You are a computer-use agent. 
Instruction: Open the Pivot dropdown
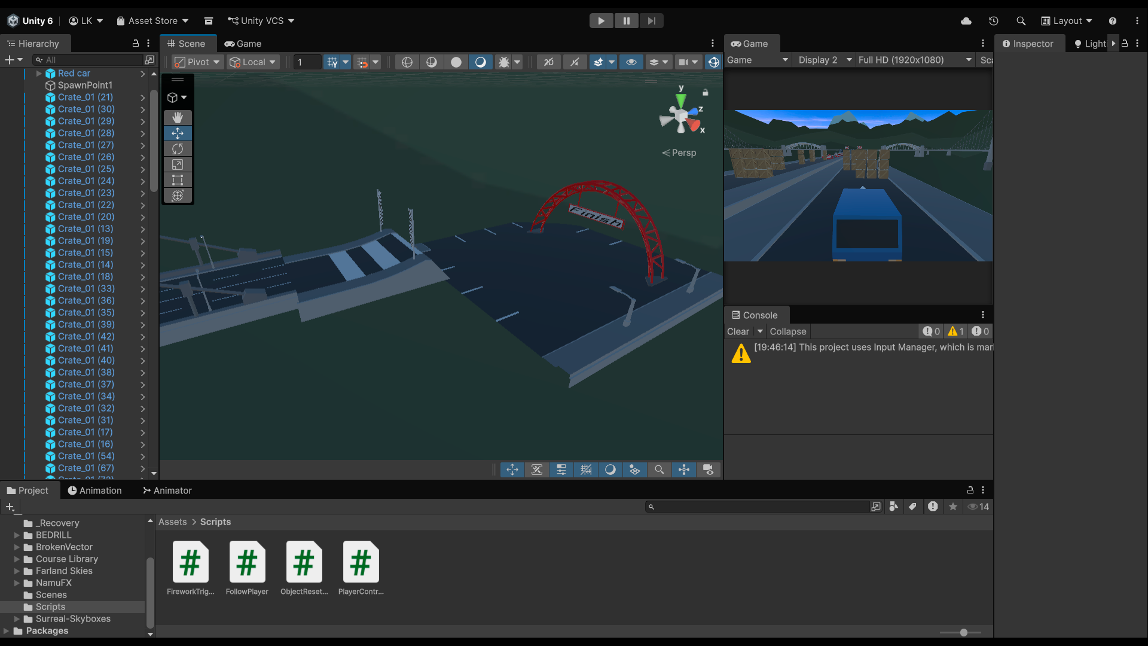click(198, 62)
